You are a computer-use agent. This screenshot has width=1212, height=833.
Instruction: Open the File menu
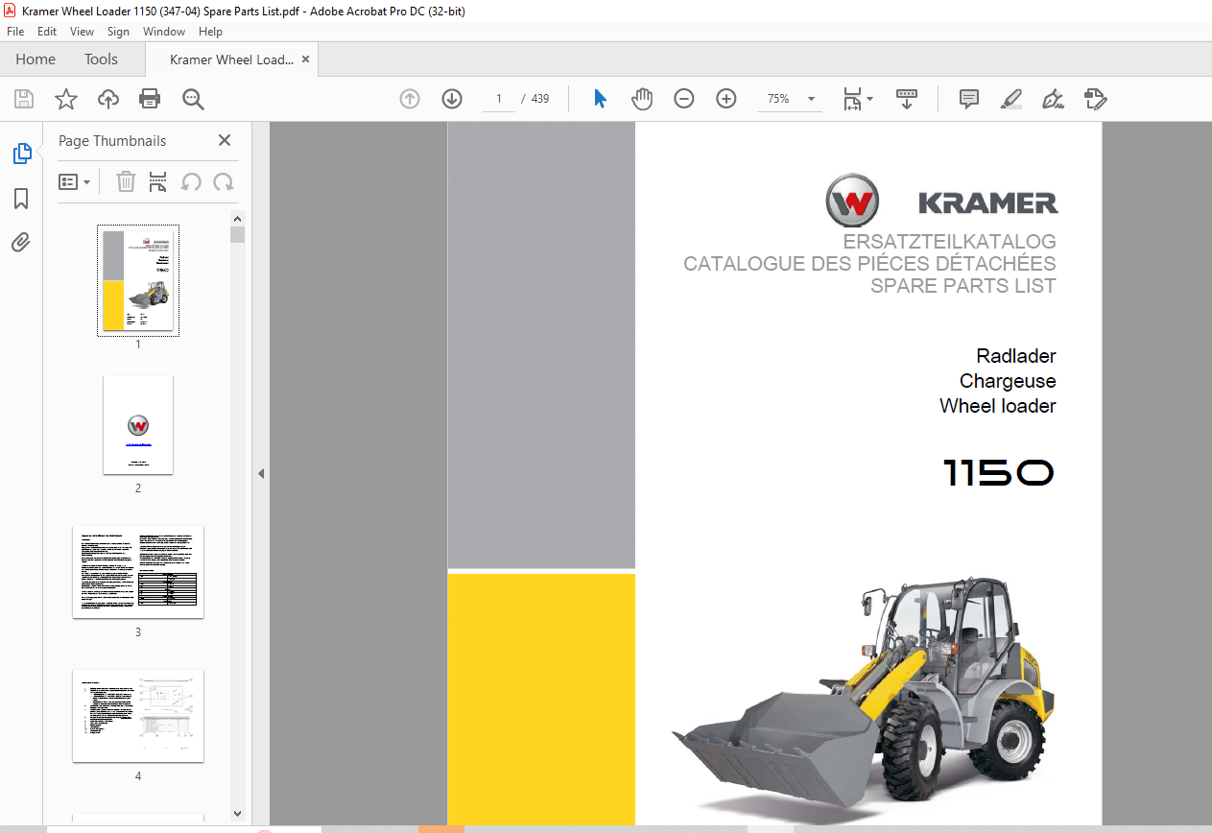pos(15,31)
